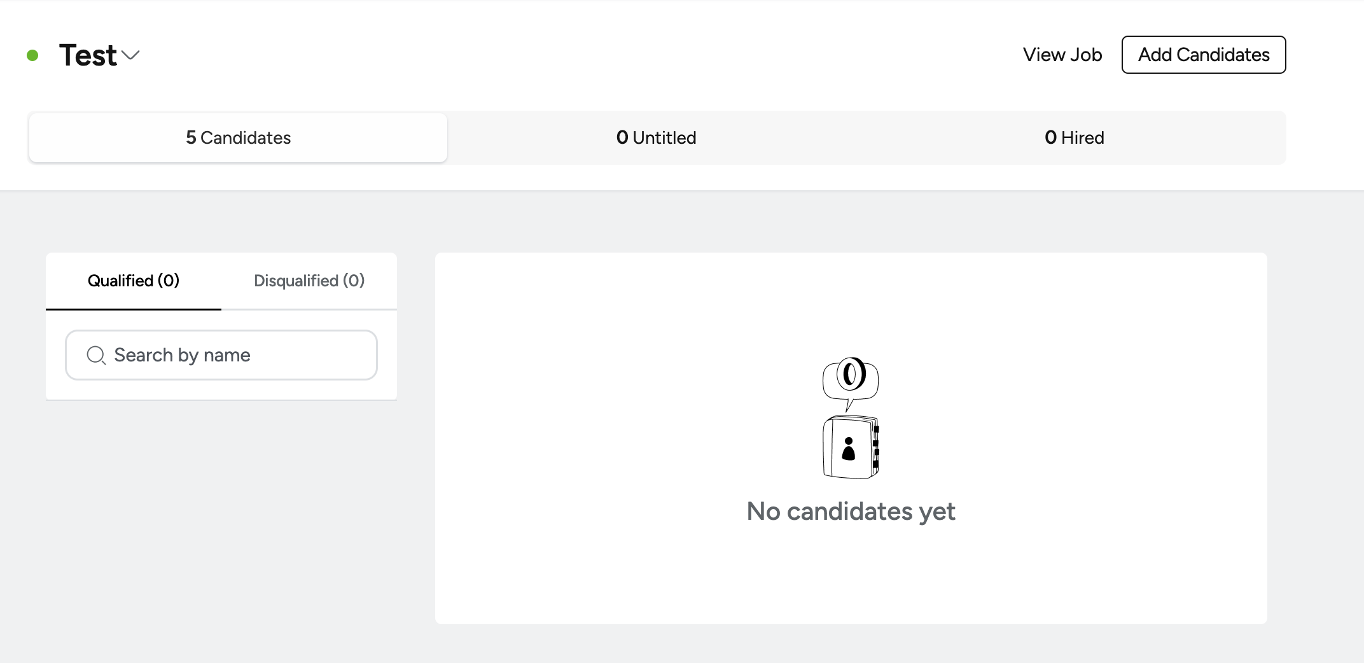Viewport: 1364px width, 663px height.
Task: Click the bold 5 candidate count
Action: click(191, 137)
